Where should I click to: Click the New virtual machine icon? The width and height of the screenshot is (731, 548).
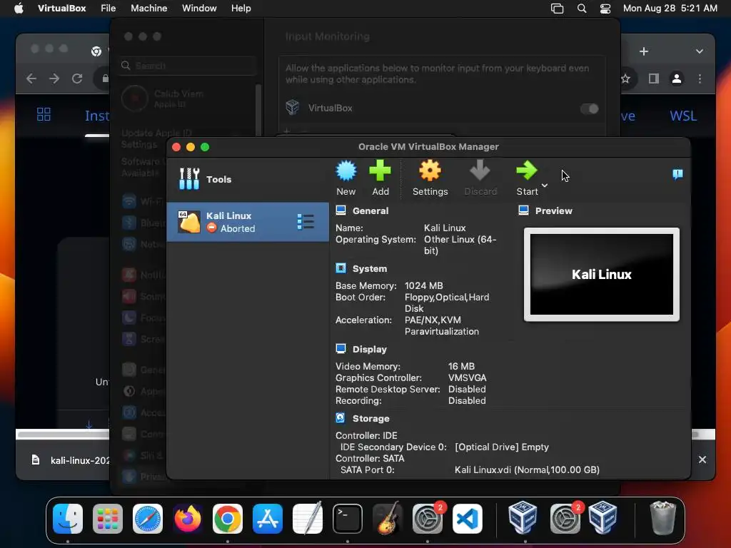point(346,171)
